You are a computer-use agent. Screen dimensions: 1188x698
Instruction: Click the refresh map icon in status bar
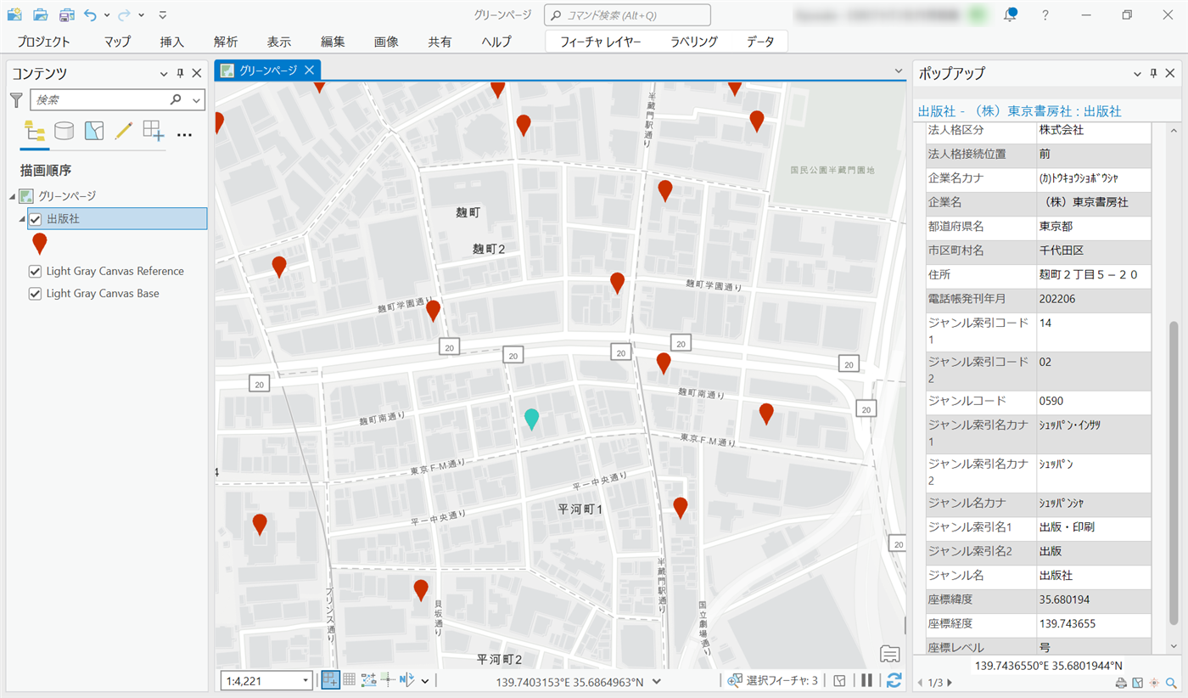point(894,680)
